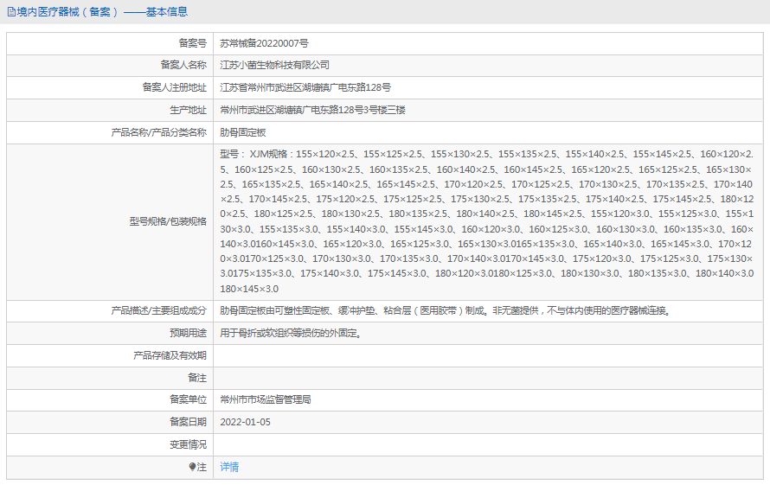Image resolution: width=770 pixels, height=485 pixels.
Task: Select the 备案号 label
Action: [192, 43]
